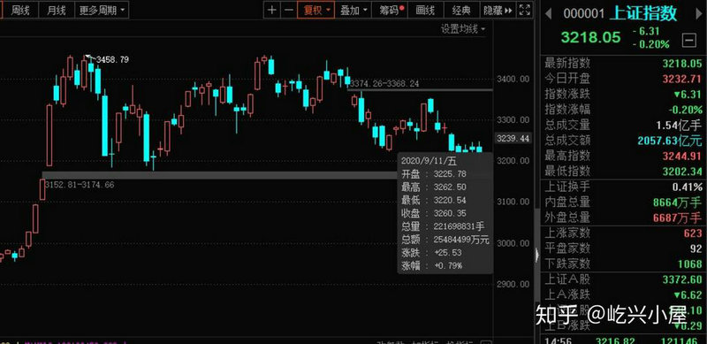Viewport: 707px width, 344px height.
Task: Go to the next stock with the right triangle
Action: click(x=699, y=13)
